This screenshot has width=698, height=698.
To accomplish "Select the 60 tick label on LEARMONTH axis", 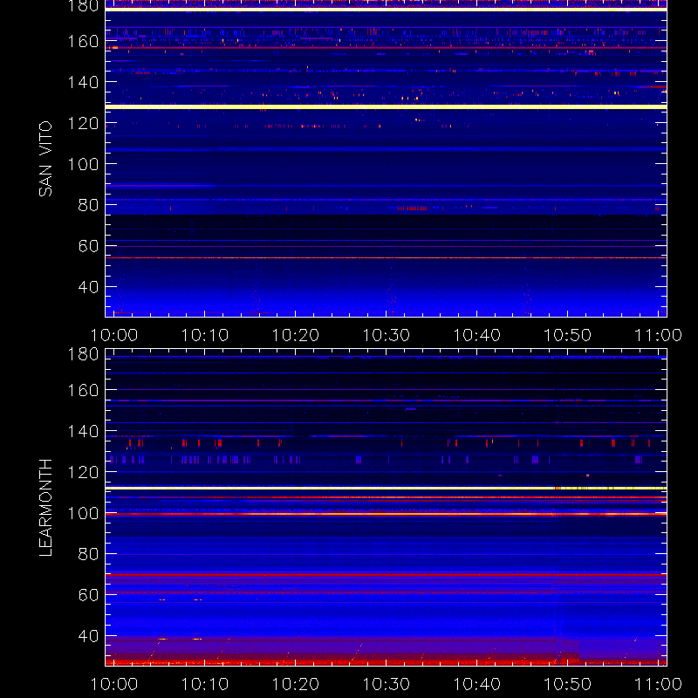I will [88, 595].
